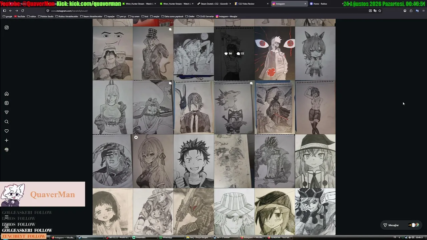The image size is (427, 240).
Task: Open the hp omen bookmark folder
Action: (x=134, y=16)
